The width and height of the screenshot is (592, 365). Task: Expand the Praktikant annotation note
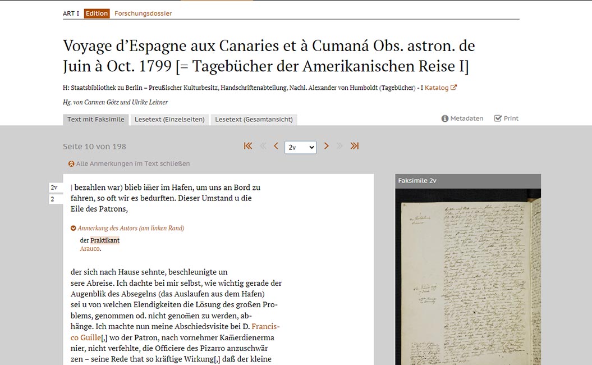tap(104, 240)
